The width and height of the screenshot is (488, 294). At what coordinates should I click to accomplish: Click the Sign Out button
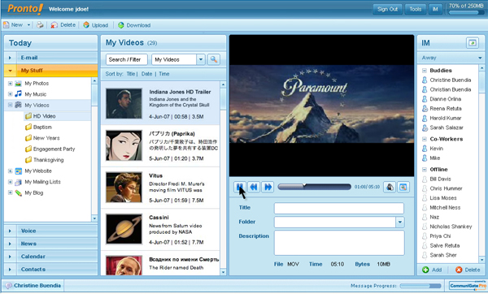(x=387, y=9)
